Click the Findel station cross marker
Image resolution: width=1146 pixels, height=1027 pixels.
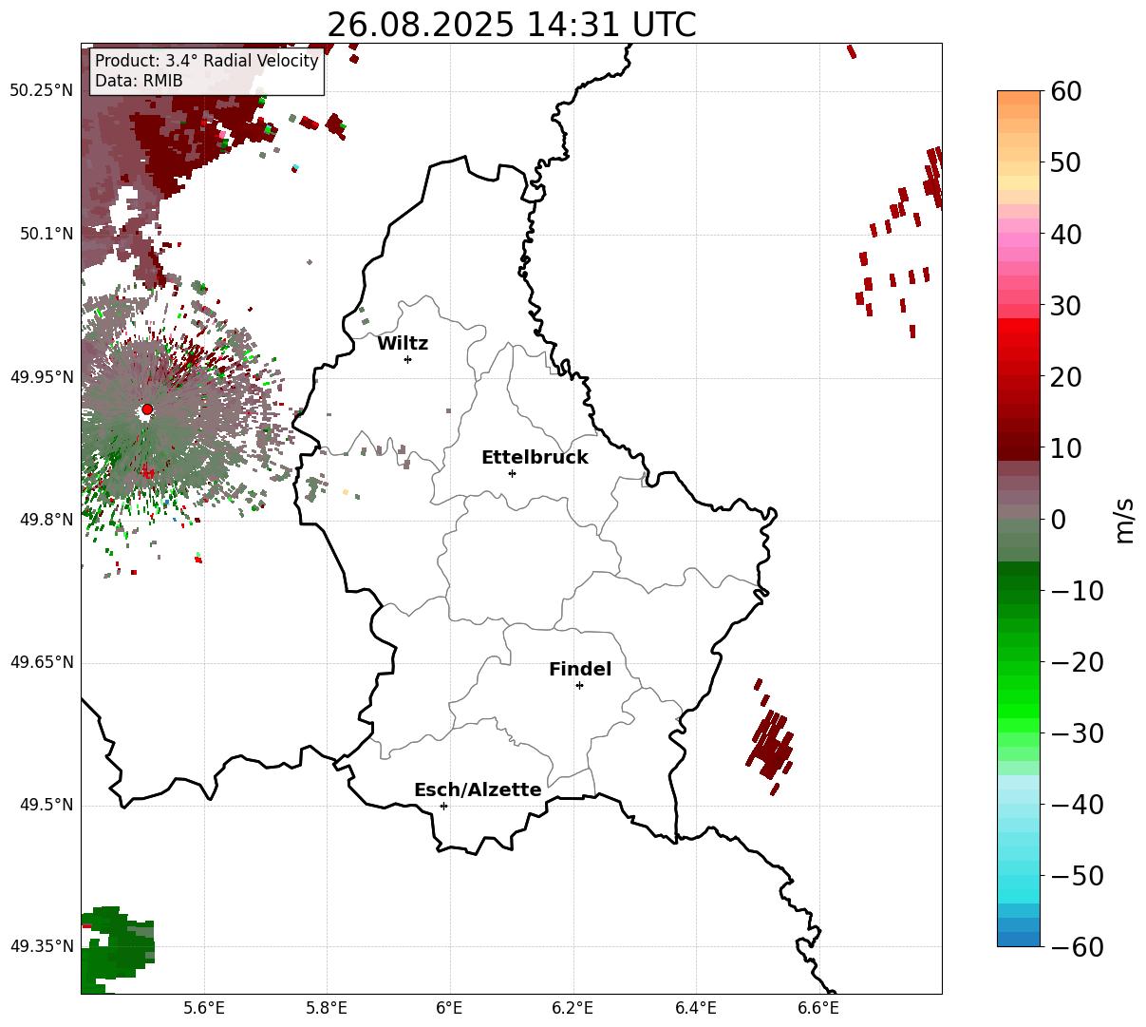click(579, 685)
